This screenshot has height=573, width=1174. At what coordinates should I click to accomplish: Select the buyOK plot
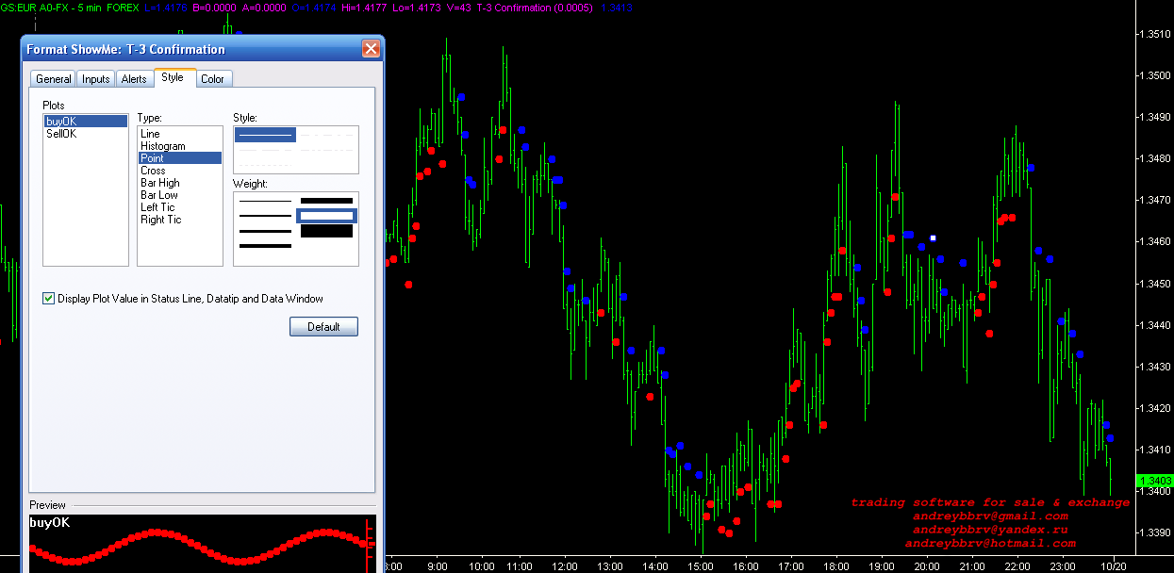click(x=61, y=122)
